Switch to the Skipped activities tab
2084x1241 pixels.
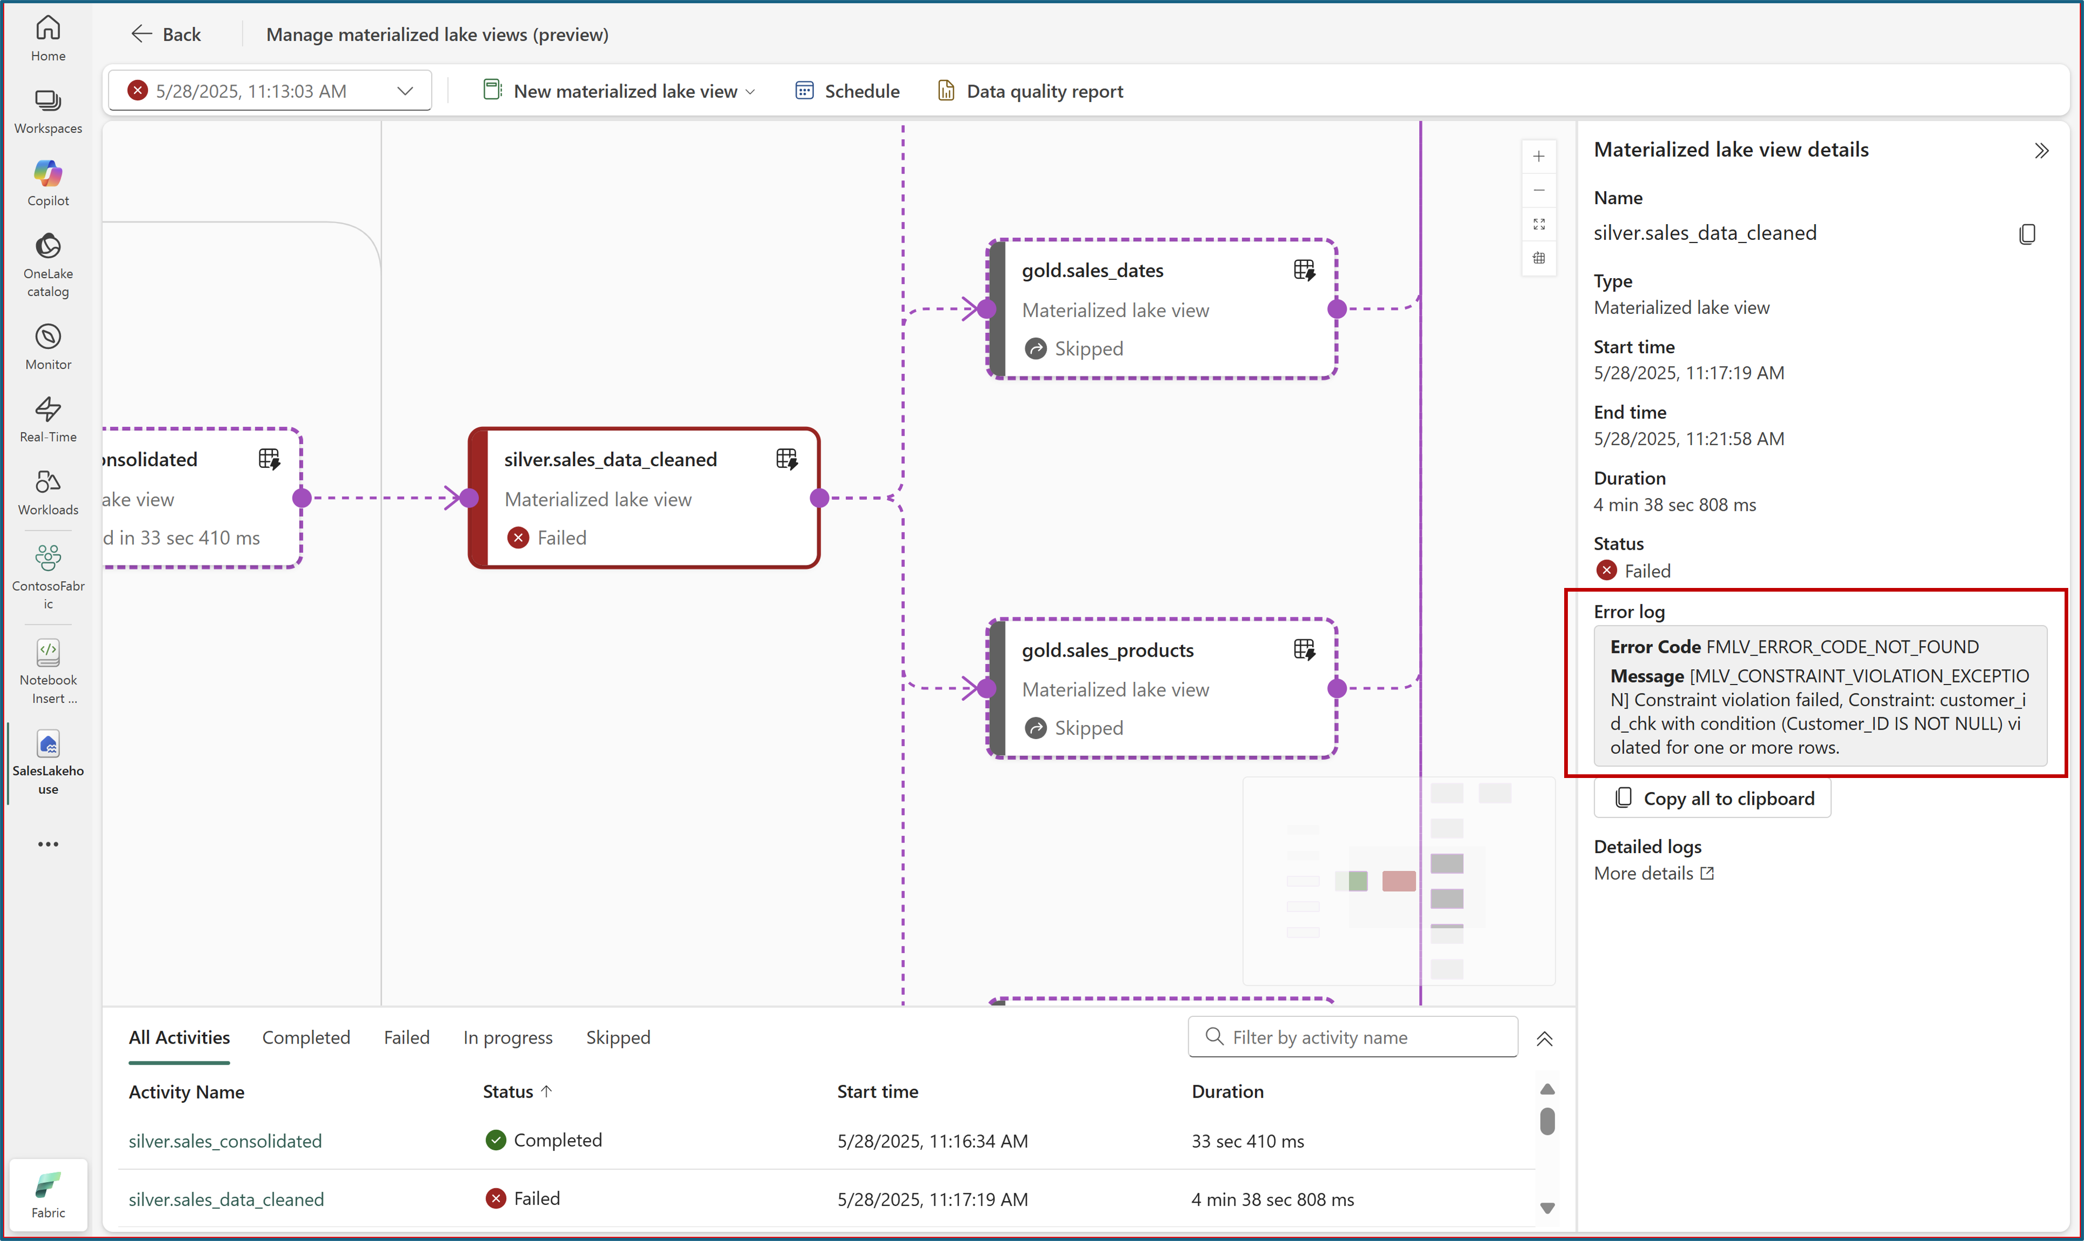617,1037
